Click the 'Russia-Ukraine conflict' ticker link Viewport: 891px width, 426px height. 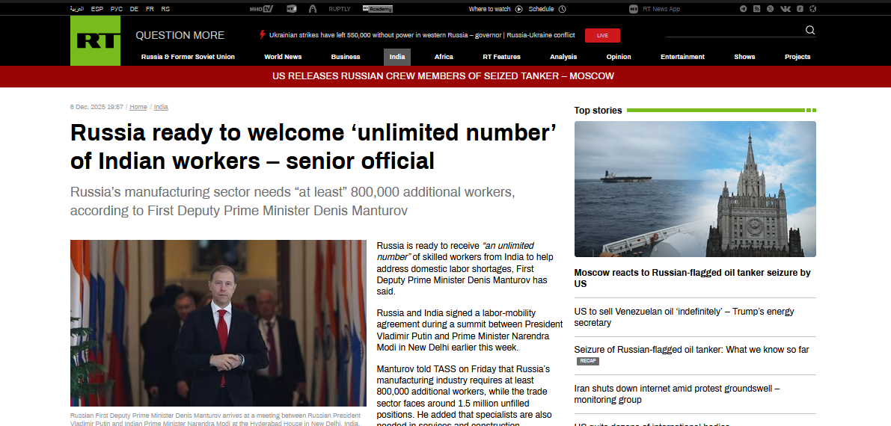pos(541,35)
